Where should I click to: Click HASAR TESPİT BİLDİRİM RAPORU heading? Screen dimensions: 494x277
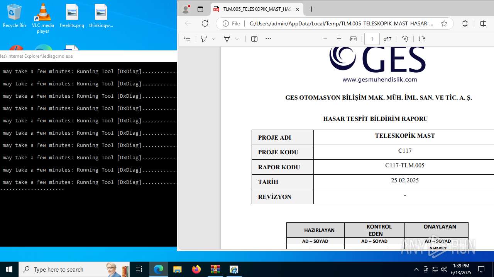tap(376, 119)
